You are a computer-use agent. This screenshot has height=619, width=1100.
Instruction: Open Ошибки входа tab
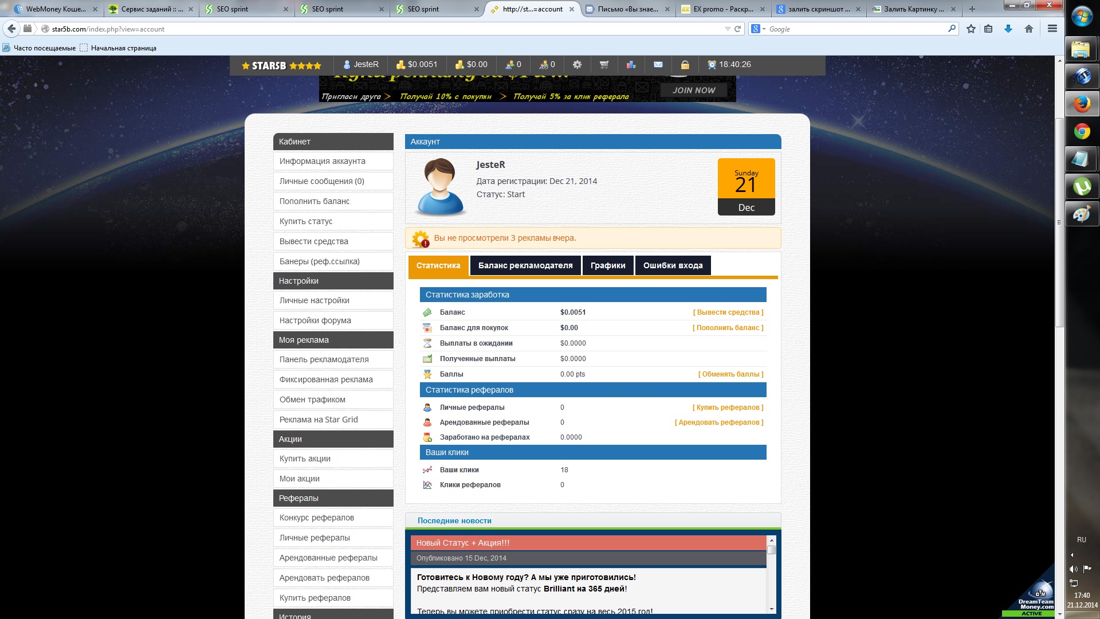(x=673, y=265)
